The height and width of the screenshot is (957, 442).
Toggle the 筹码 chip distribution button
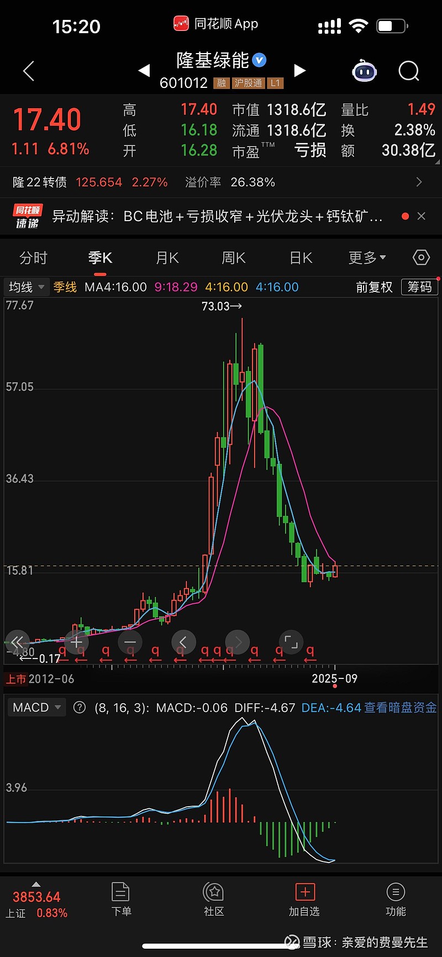(419, 287)
